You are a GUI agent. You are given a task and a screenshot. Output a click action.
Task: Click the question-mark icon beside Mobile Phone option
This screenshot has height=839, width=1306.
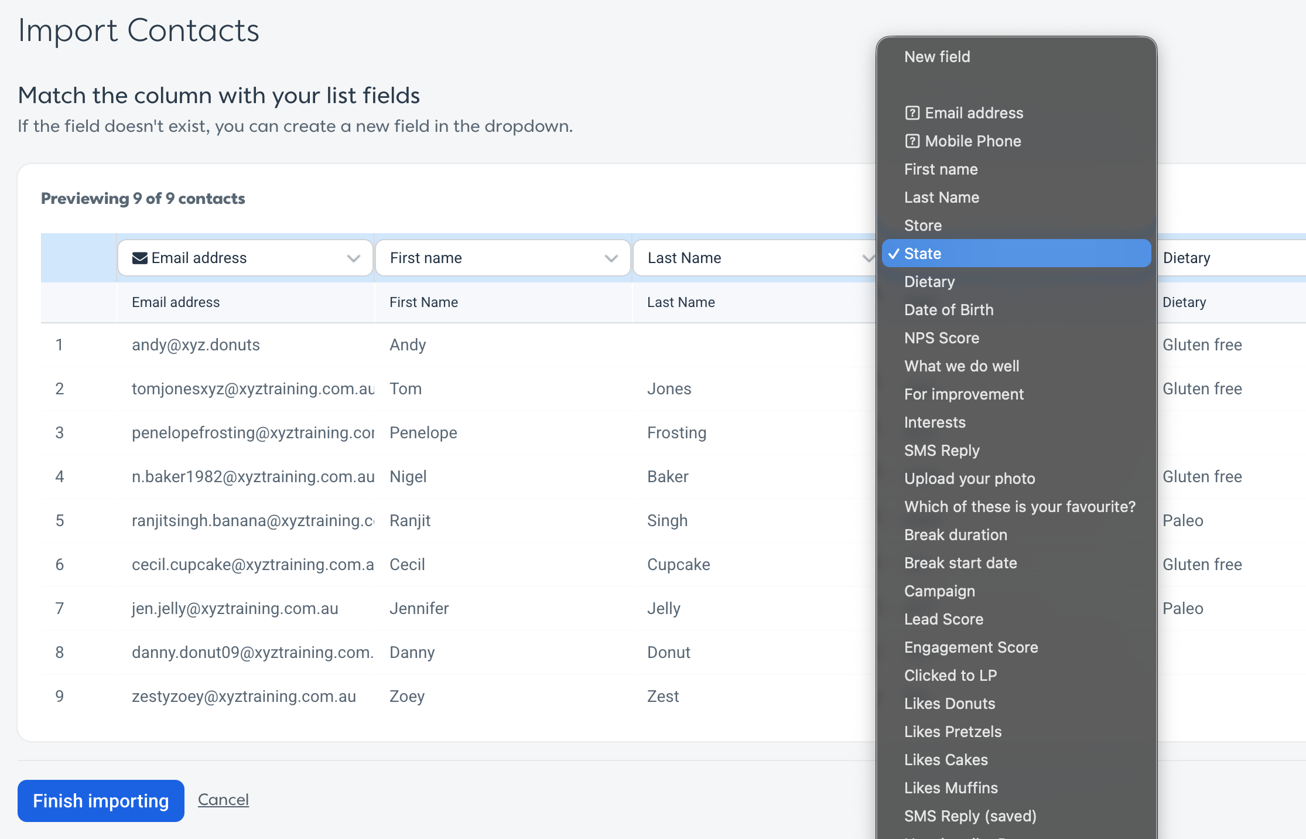[912, 141]
